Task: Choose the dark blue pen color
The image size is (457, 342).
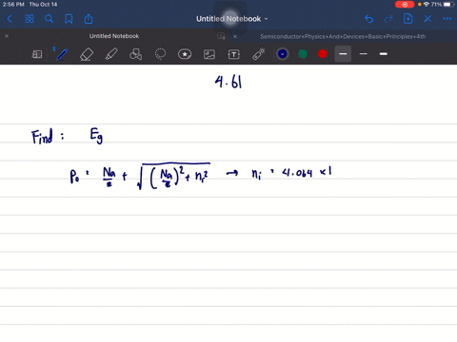Action: click(283, 54)
